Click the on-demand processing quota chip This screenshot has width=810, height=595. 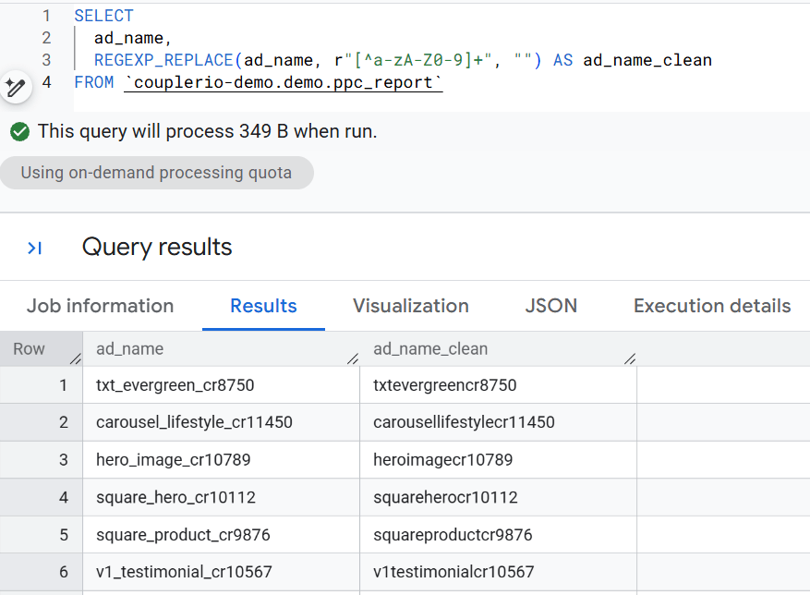[156, 173]
